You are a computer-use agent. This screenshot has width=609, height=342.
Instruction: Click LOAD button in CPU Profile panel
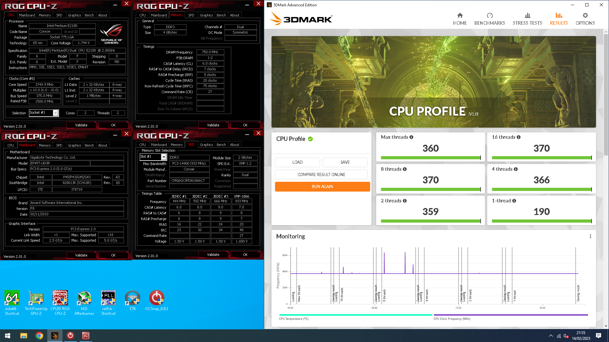point(297,162)
